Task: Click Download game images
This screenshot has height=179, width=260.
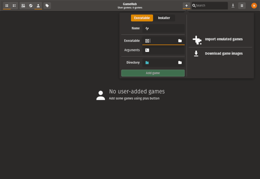Action: [x=223, y=54]
